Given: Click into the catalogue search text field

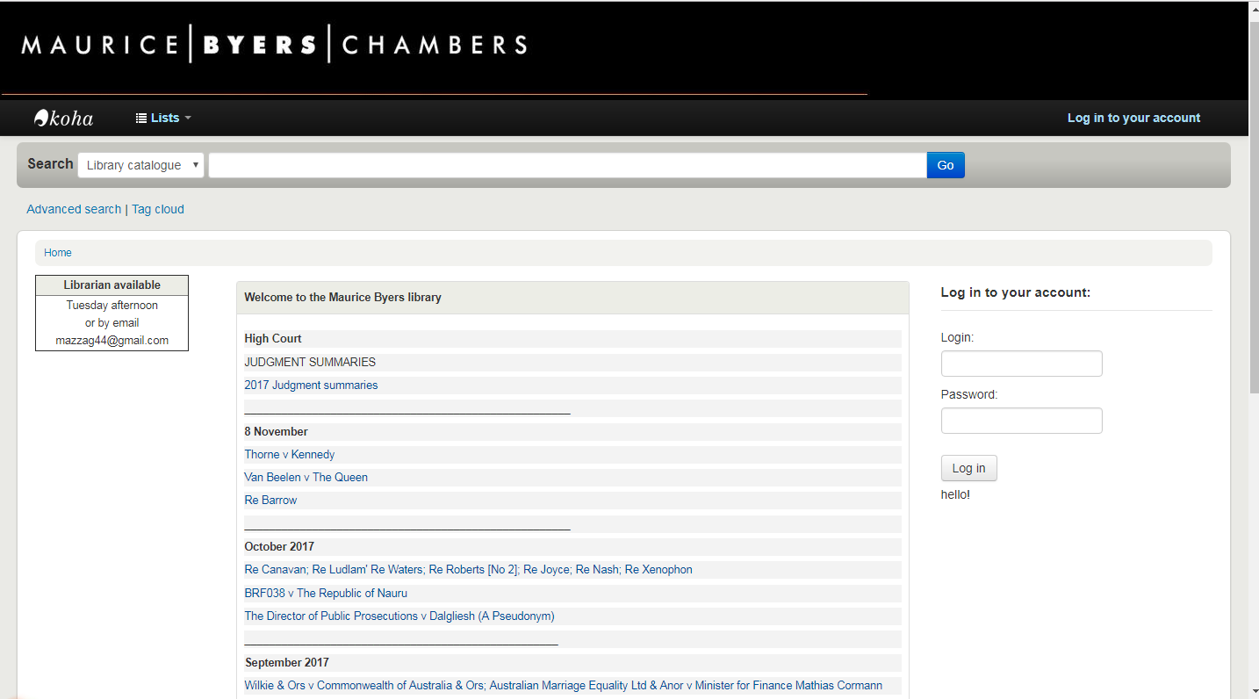Looking at the screenshot, I should click(567, 165).
